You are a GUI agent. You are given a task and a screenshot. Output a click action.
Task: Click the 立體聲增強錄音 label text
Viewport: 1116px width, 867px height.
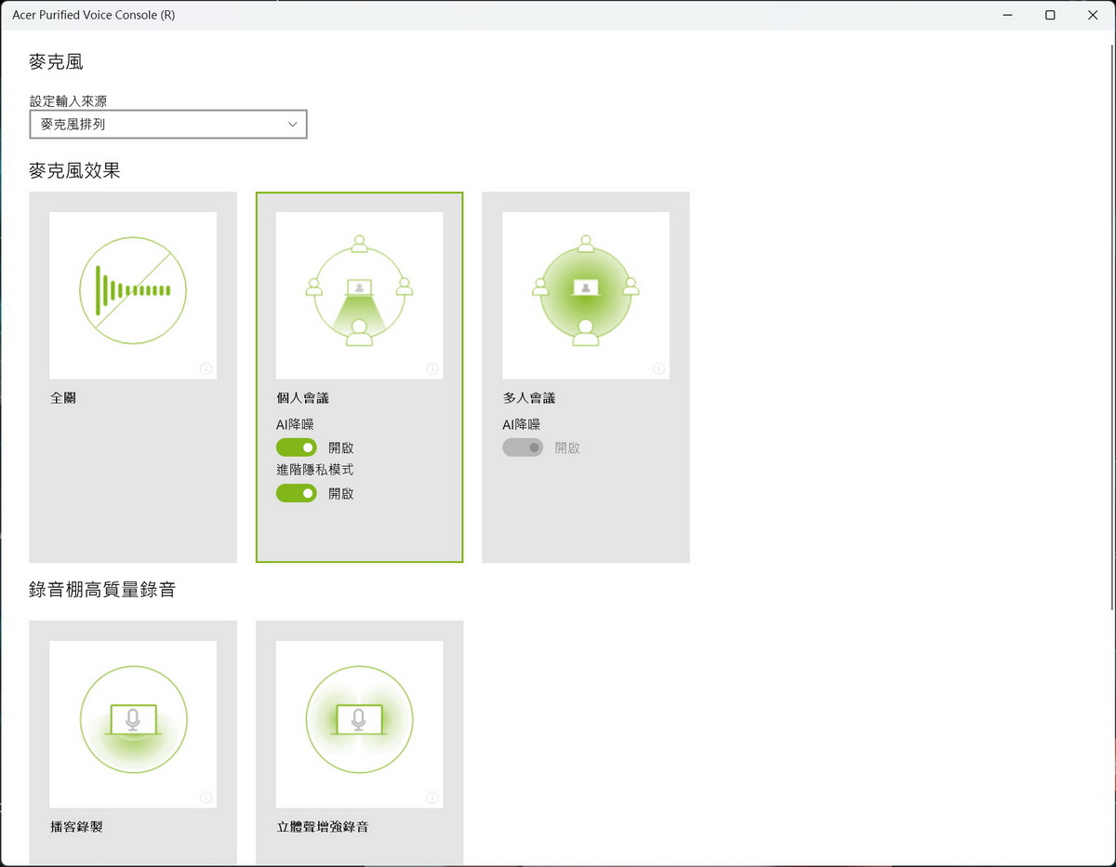323,826
